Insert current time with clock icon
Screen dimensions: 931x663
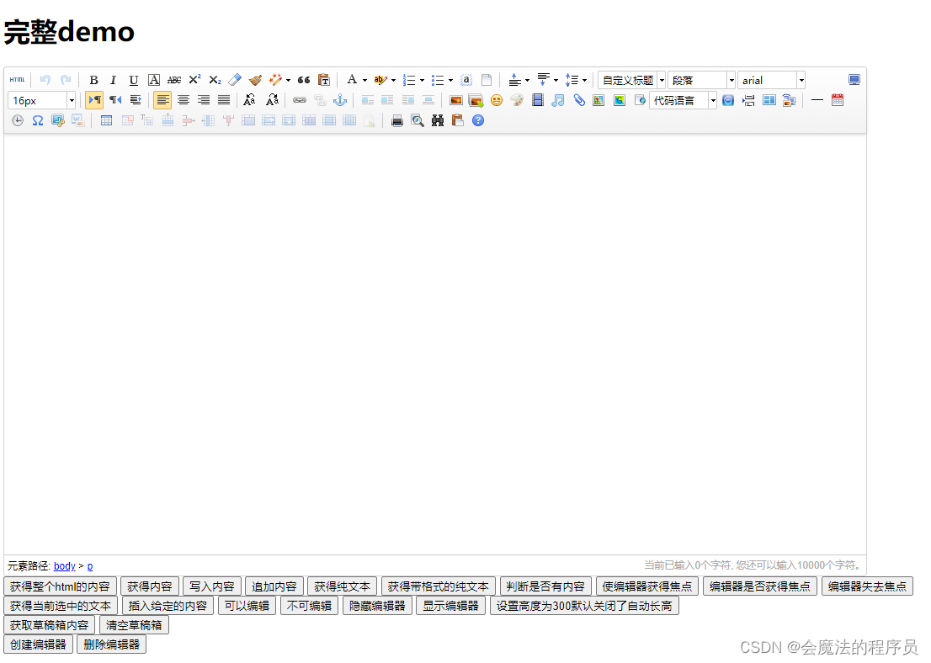[18, 120]
